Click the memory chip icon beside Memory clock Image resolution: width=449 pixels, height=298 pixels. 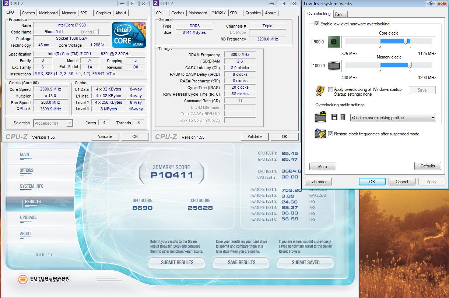(334, 66)
